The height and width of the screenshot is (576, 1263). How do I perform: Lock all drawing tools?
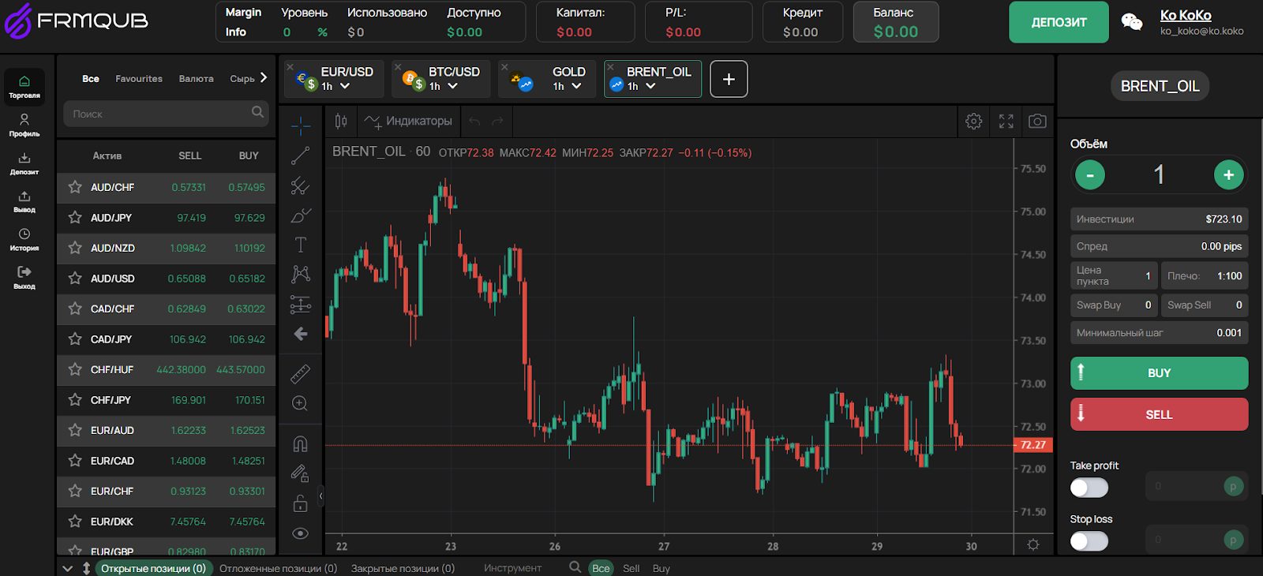click(300, 503)
